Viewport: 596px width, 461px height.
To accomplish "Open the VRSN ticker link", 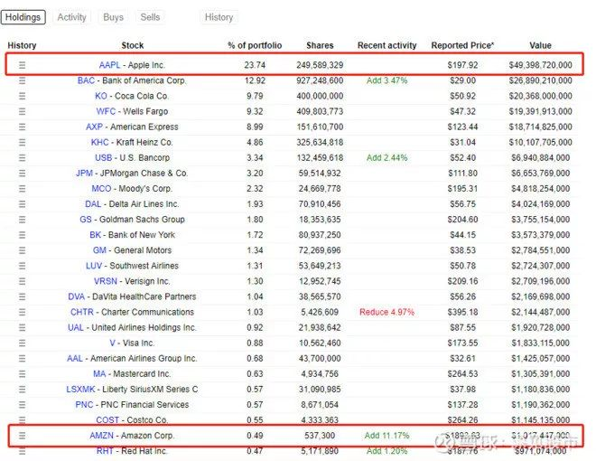I will tap(106, 281).
